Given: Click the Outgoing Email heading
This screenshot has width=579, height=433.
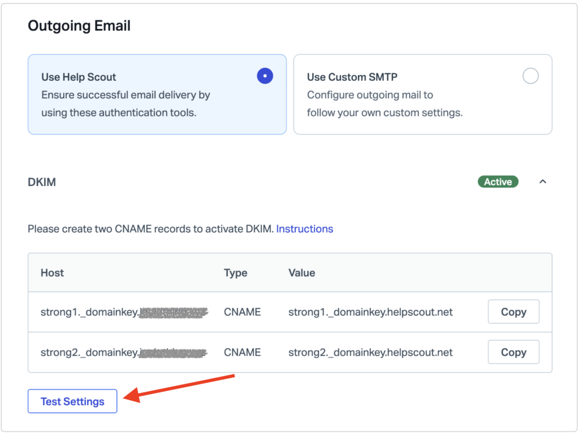Looking at the screenshot, I should (79, 26).
